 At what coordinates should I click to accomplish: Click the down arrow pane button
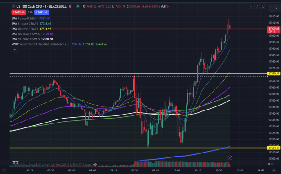tap(251, 6)
